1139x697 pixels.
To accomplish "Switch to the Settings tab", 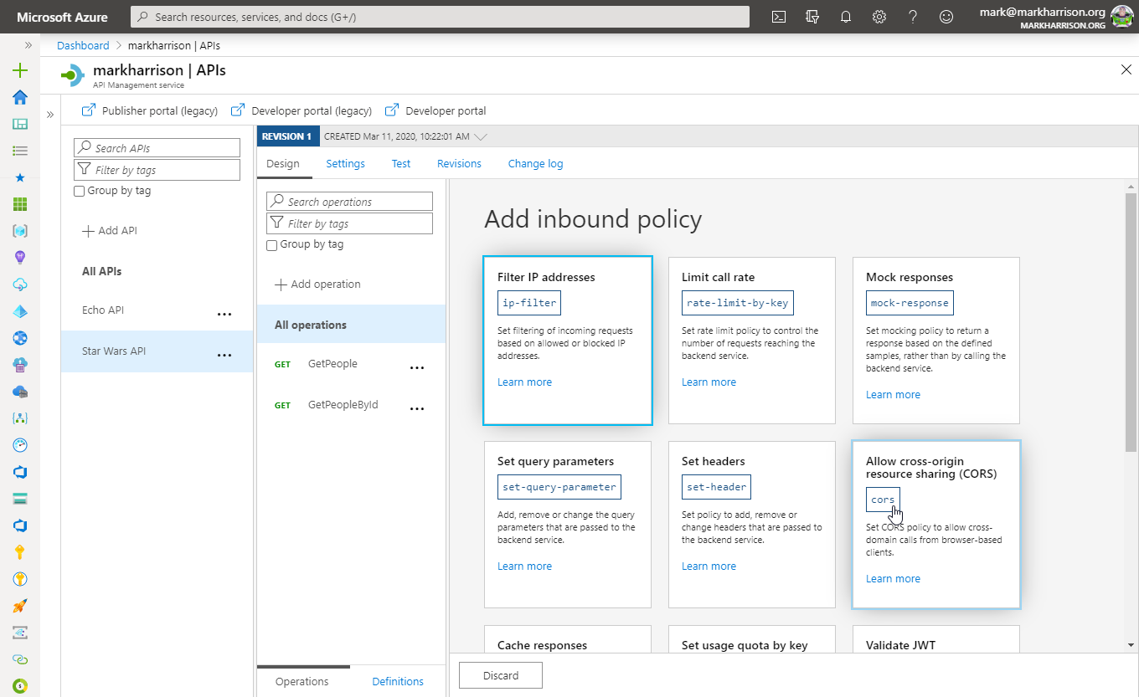I will (345, 163).
